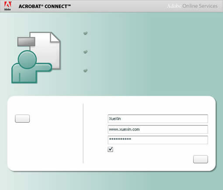Click the middle checkmark bullet icon
The image size is (223, 190).
point(85,52)
